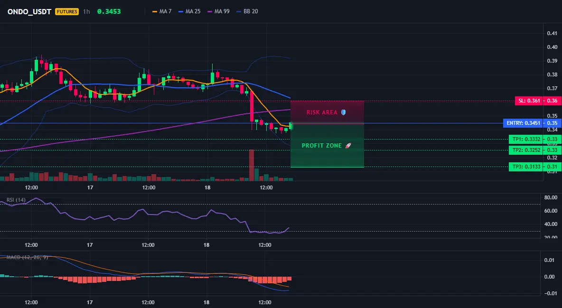Click the 60.00 RSI scale value
Image resolution: width=562 pixels, height=308 pixels.
[x=551, y=211]
